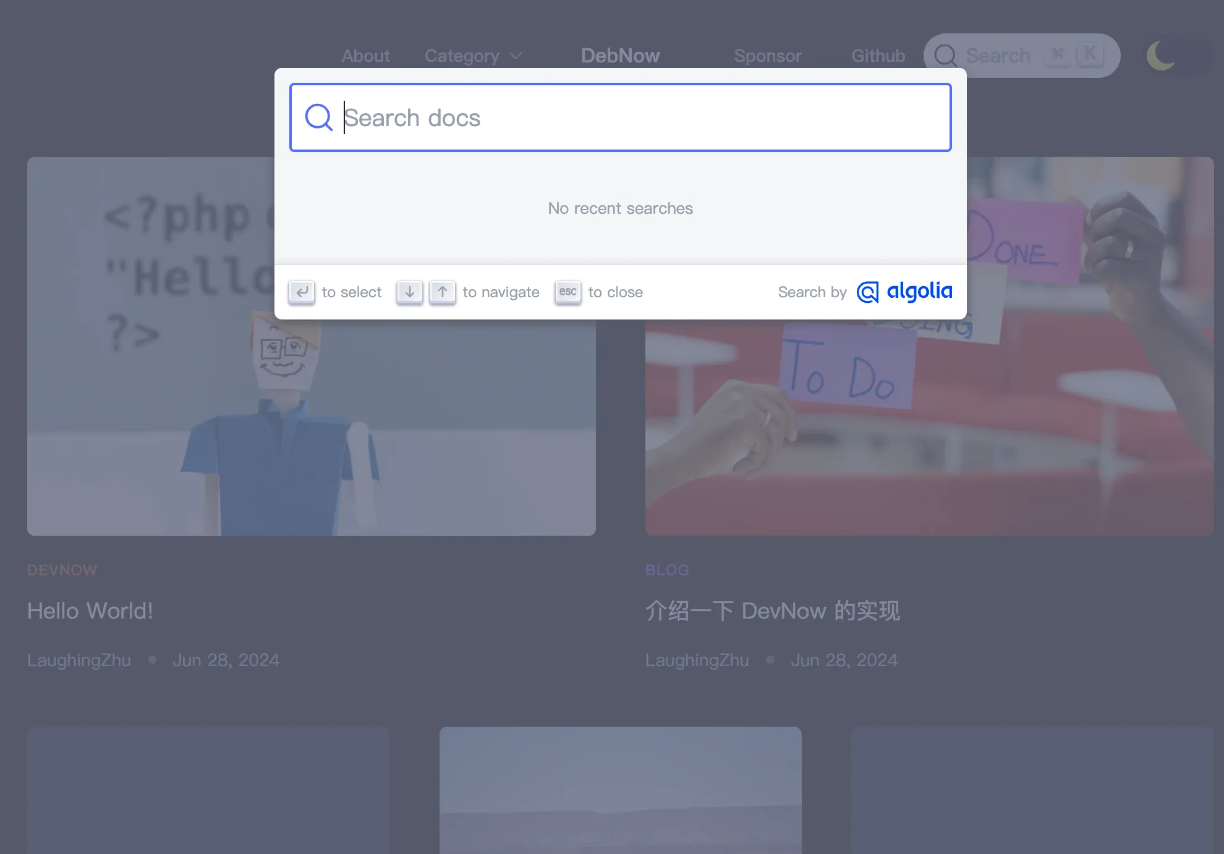
Task: Click the Enter key icon next to 'to select'
Action: coord(302,292)
